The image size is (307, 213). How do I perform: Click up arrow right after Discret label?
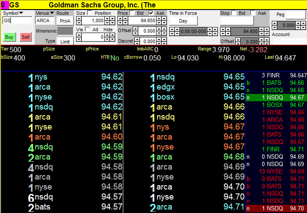coord(137,40)
